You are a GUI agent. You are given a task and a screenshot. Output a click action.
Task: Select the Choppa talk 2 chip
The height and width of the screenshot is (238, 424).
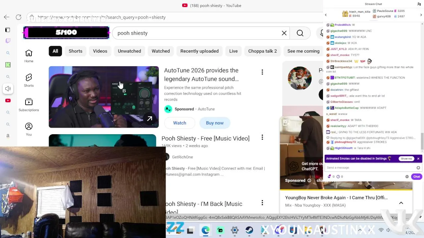tap(262, 51)
